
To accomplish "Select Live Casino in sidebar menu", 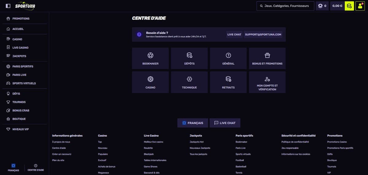I will click(x=20, y=48).
